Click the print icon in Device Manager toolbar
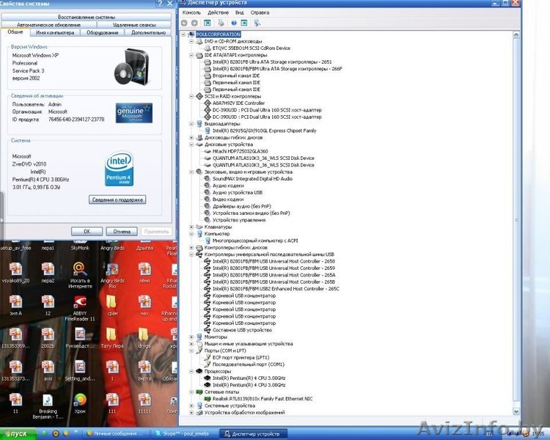550x440 pixels. pyautogui.click(x=219, y=23)
